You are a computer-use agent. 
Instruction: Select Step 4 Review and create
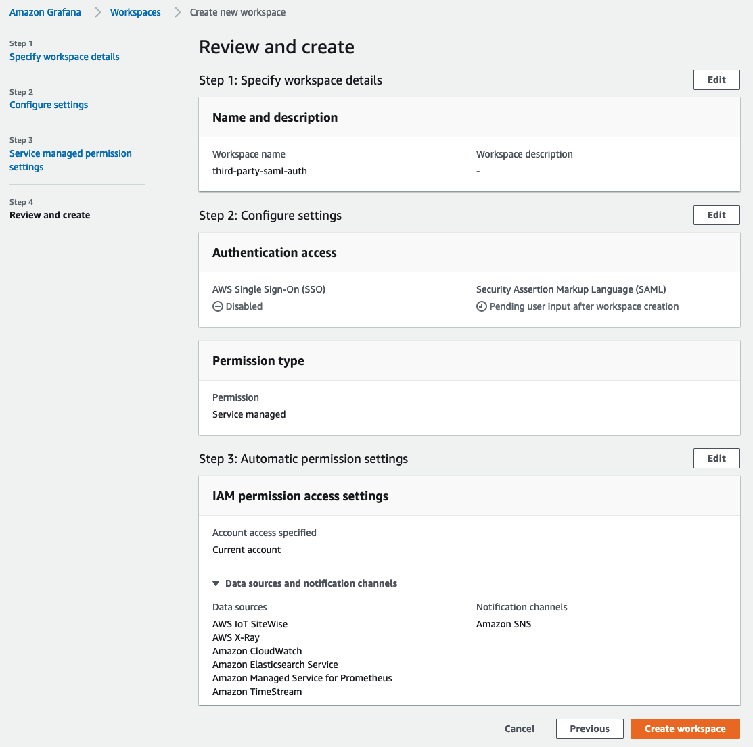point(50,216)
